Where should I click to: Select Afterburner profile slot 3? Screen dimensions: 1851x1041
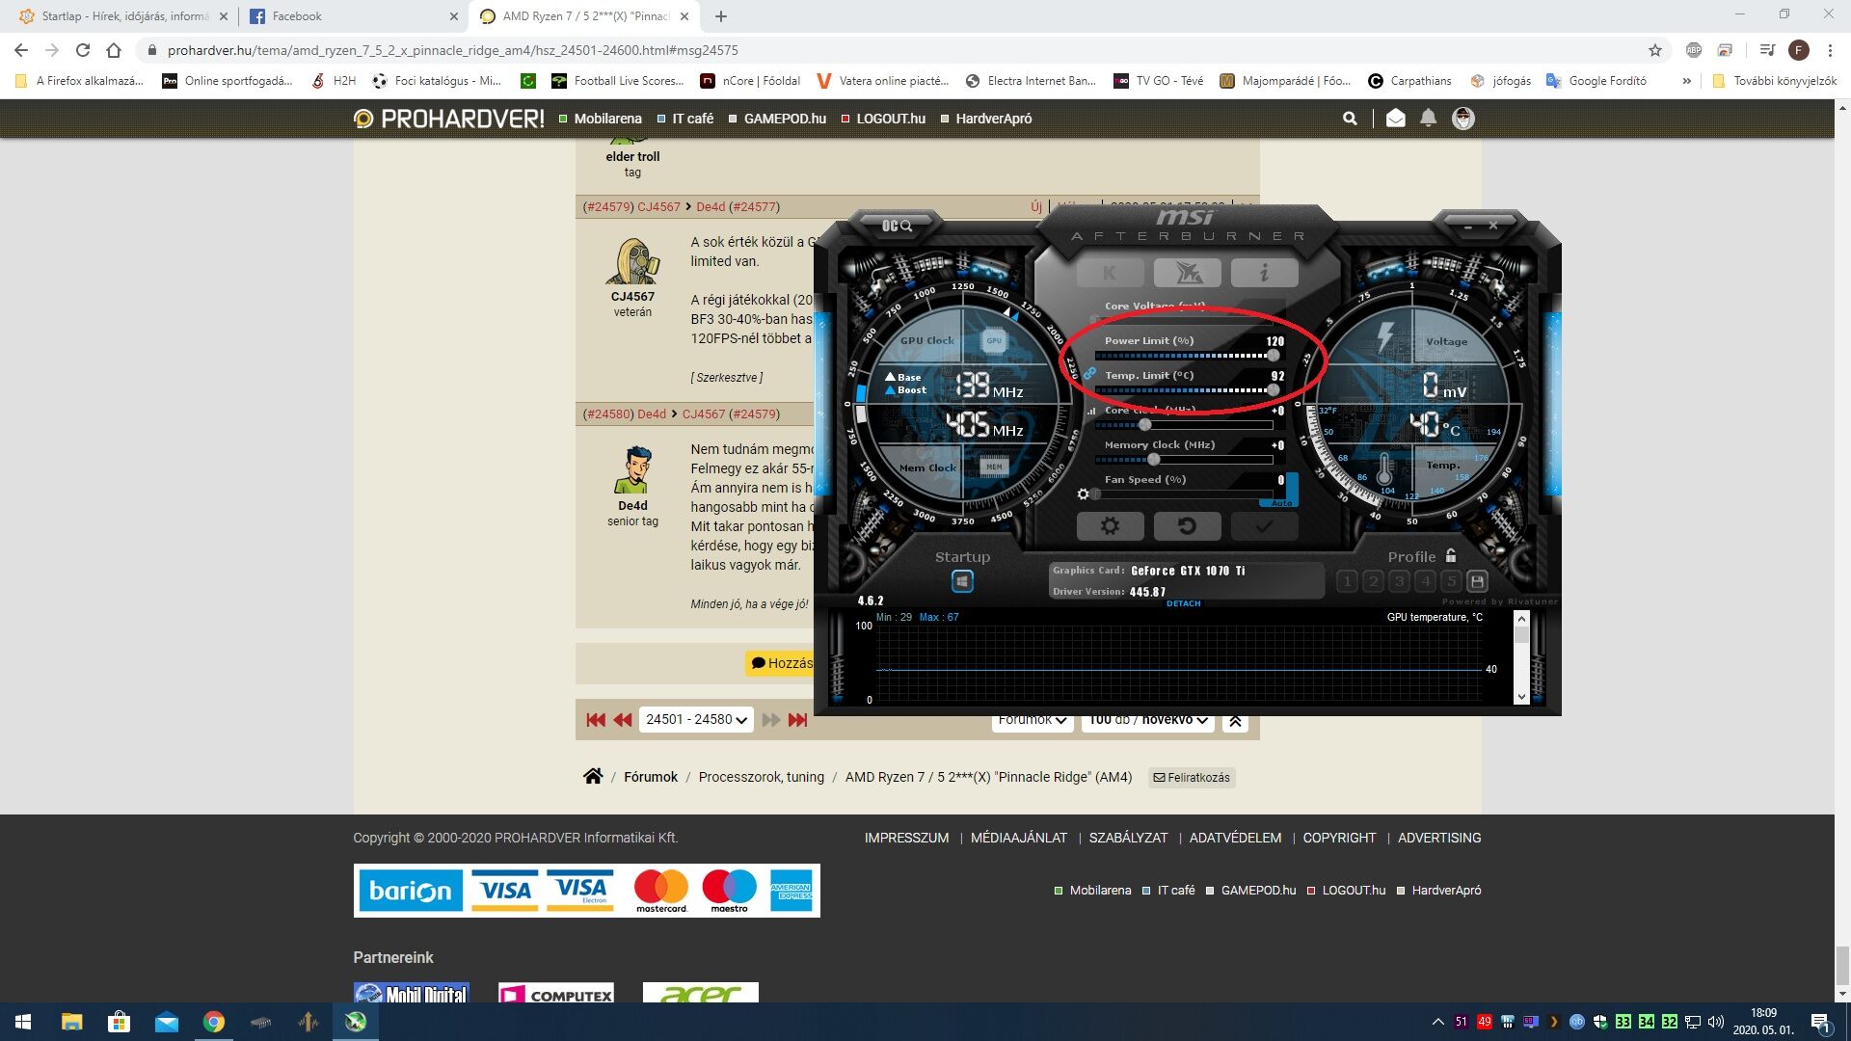click(x=1400, y=581)
